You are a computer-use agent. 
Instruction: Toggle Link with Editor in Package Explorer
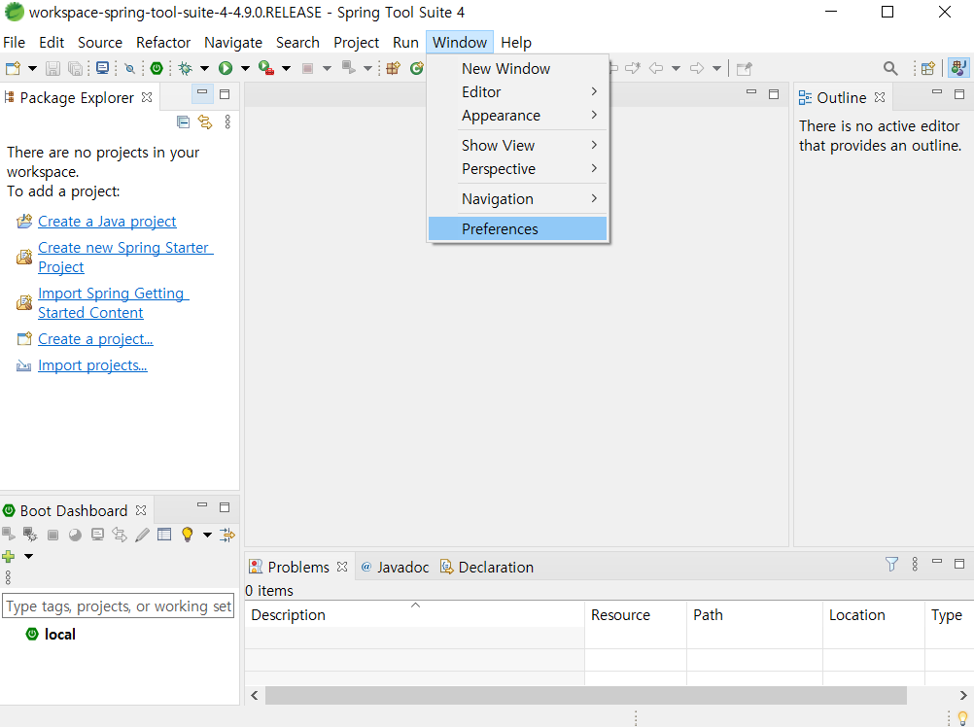205,121
